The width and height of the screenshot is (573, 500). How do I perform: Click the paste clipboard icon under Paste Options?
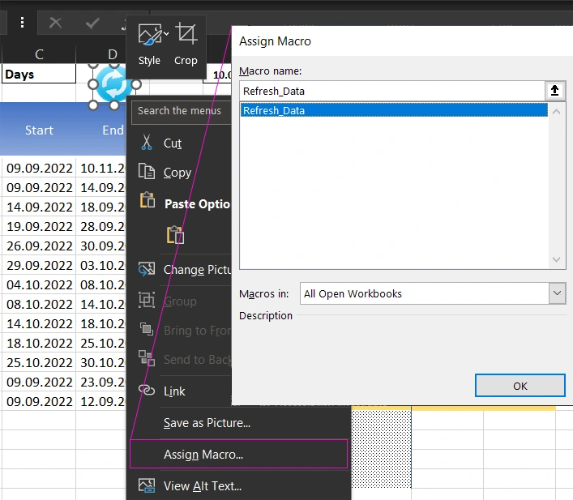(175, 235)
